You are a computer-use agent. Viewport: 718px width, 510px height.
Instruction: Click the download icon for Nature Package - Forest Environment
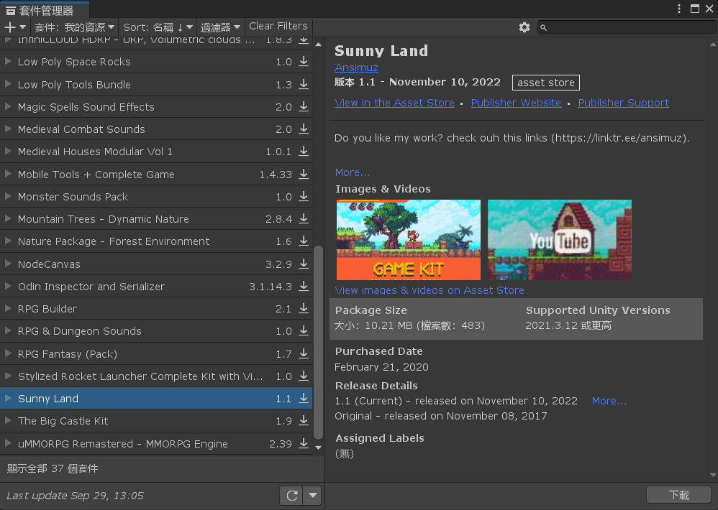pos(304,241)
